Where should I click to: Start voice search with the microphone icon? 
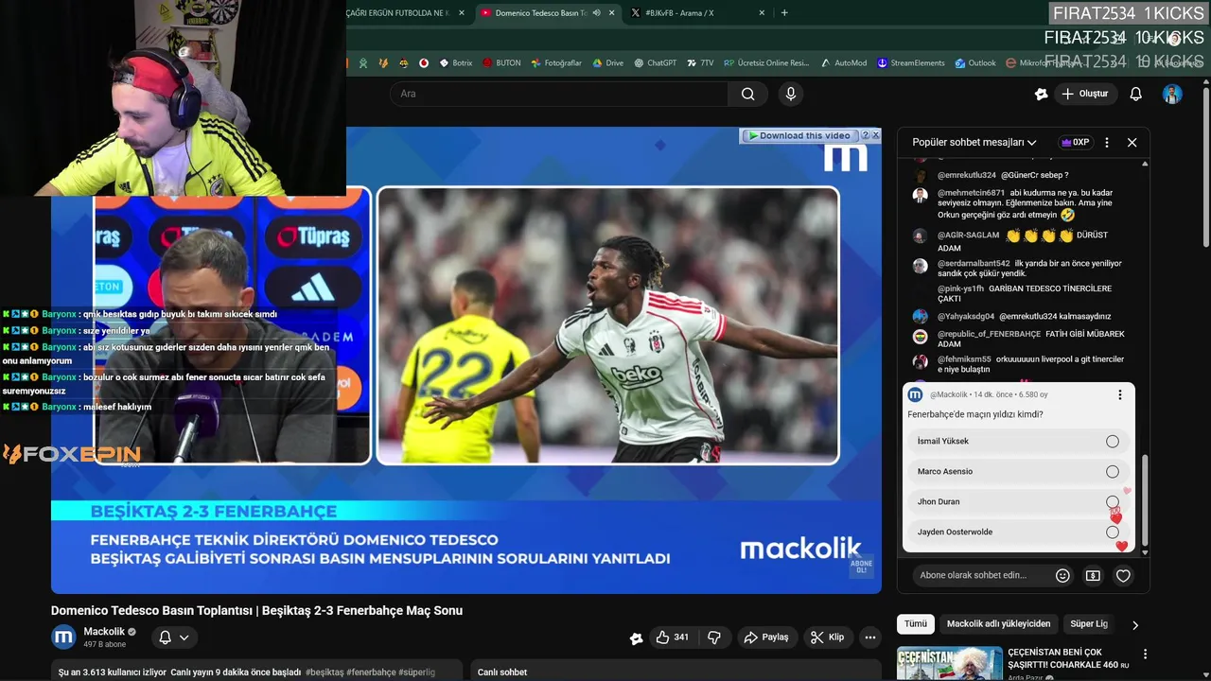791,94
